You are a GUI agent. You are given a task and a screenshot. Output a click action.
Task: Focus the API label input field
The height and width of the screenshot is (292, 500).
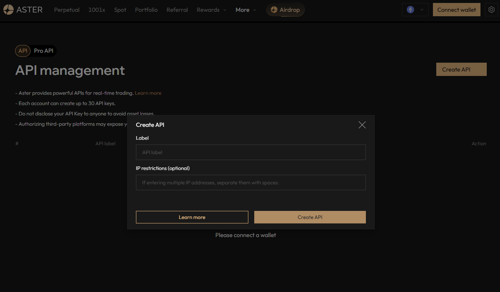(x=251, y=152)
